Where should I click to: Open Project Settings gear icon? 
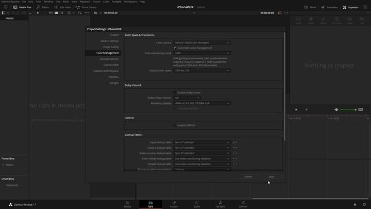[365, 204]
